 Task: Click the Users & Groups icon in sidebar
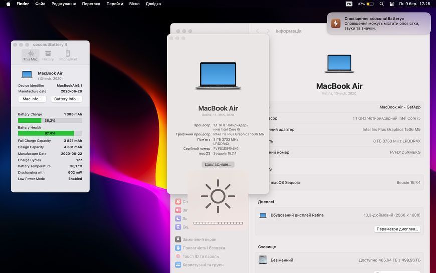point(178,265)
